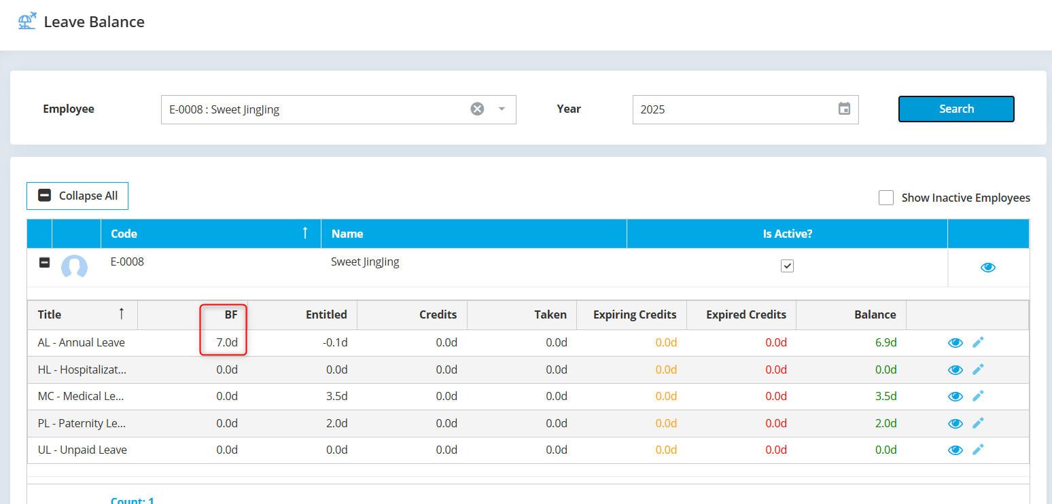Click the Employee combo box text E-0008 : Sweet JingJing
1052x504 pixels.
tap(224, 109)
